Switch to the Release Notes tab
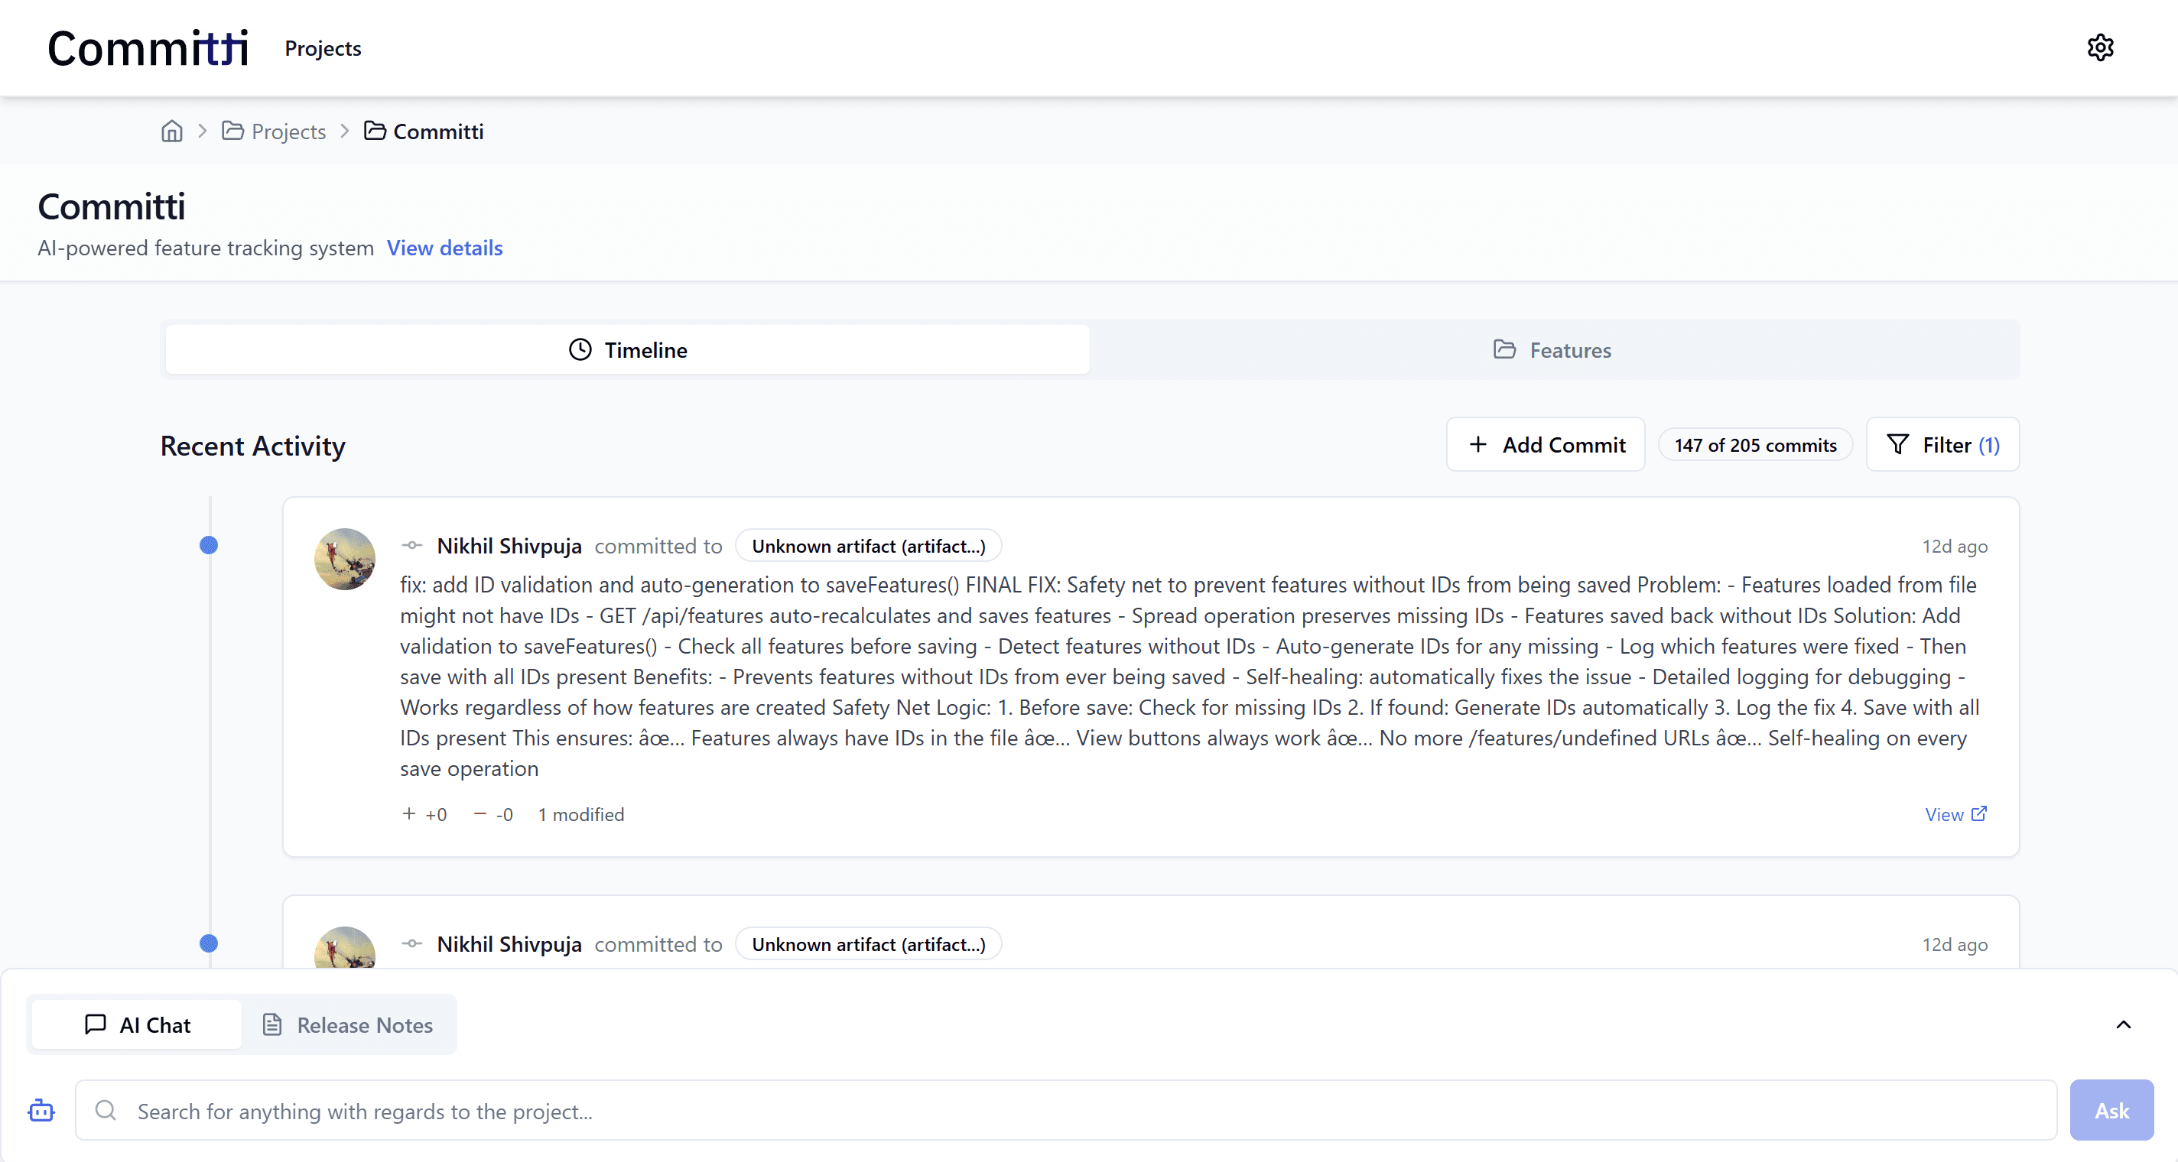Viewport: 2178px width, 1162px height. pos(347,1025)
